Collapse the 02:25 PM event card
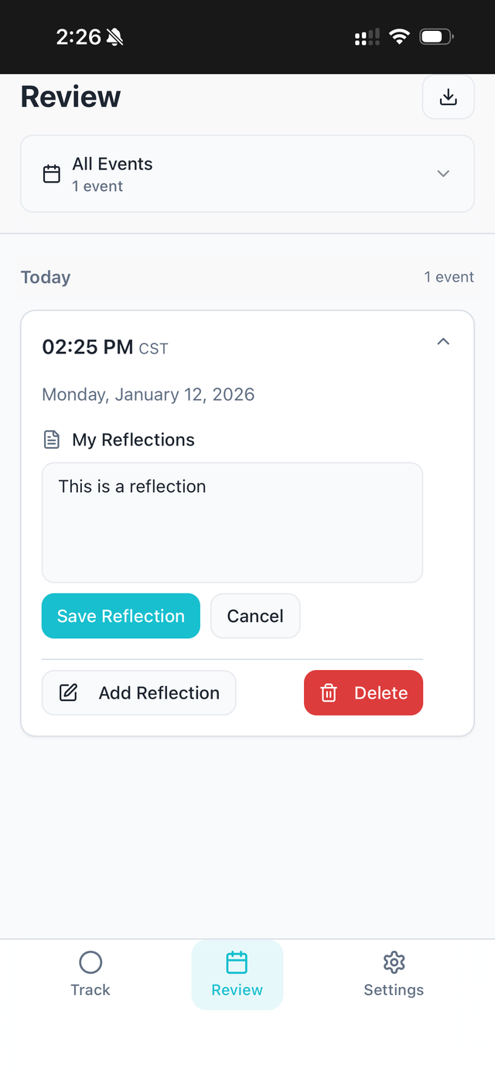 coord(443,340)
